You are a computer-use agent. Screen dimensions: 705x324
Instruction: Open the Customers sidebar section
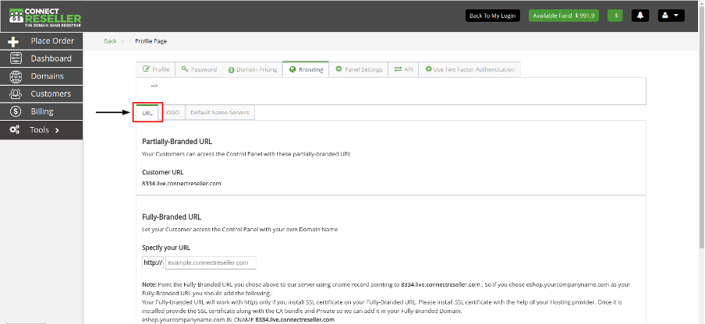(41, 93)
